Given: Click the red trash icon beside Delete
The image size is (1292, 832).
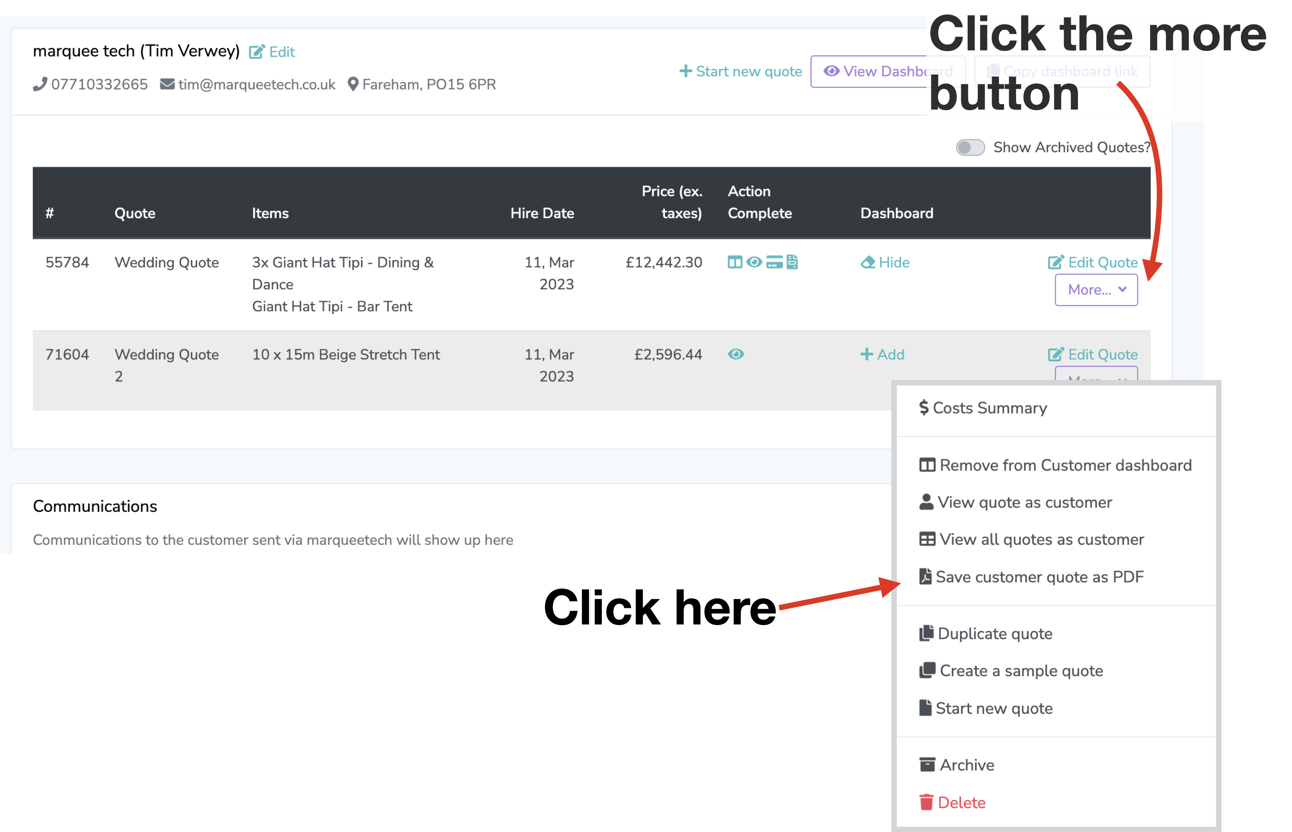Looking at the screenshot, I should click(x=926, y=802).
